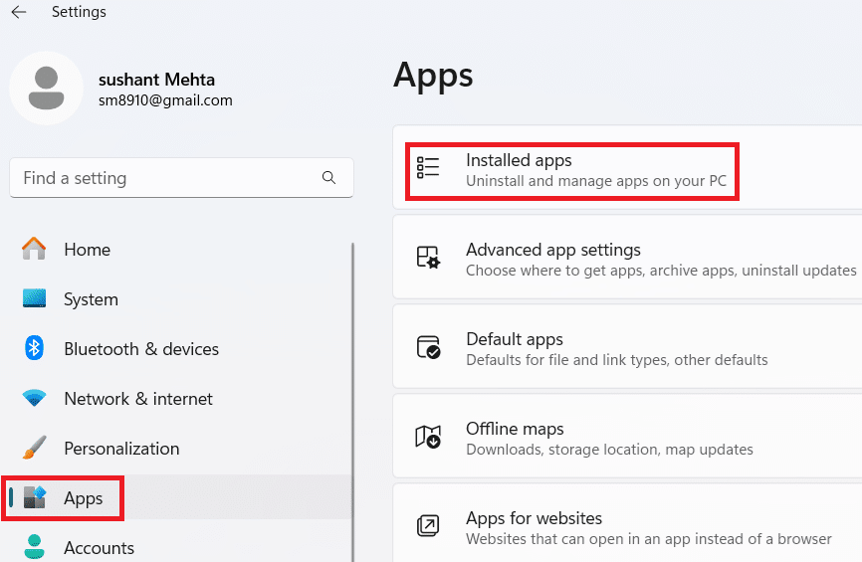
Task: Go to Bluetooth & devices settings
Action: [140, 349]
